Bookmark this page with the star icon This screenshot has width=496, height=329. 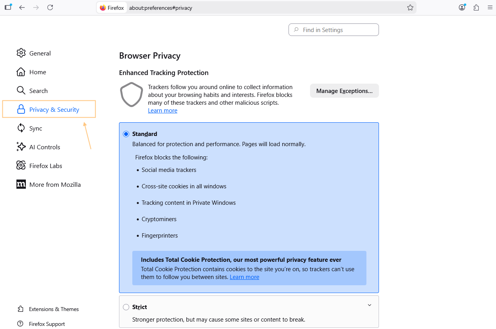tap(410, 7)
